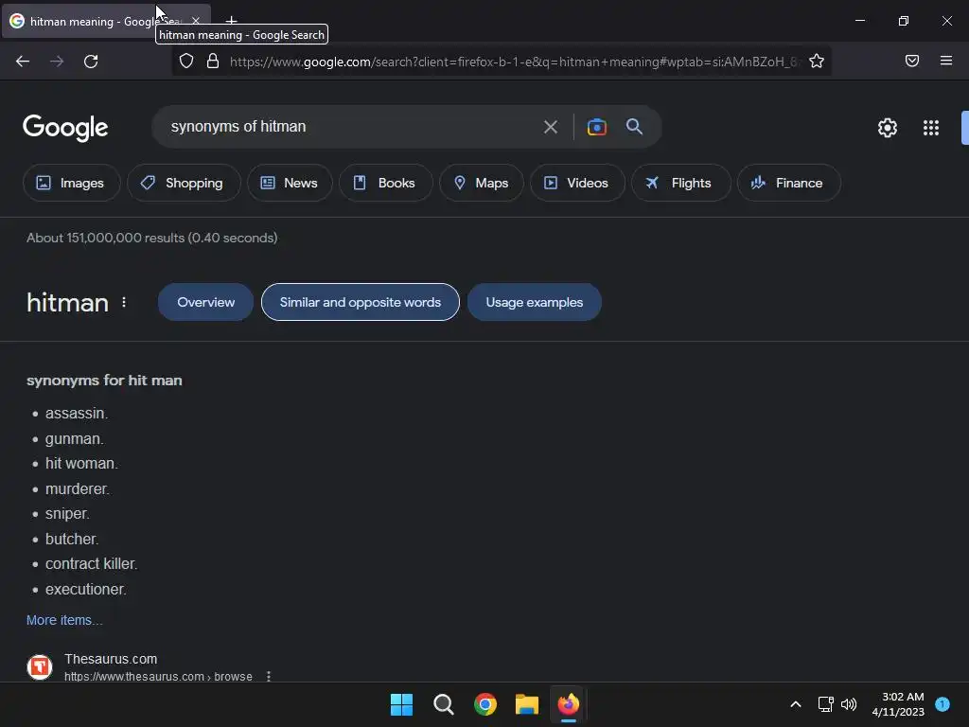The width and height of the screenshot is (969, 727).
Task: Filter results by Shopping
Action: pyautogui.click(x=184, y=183)
